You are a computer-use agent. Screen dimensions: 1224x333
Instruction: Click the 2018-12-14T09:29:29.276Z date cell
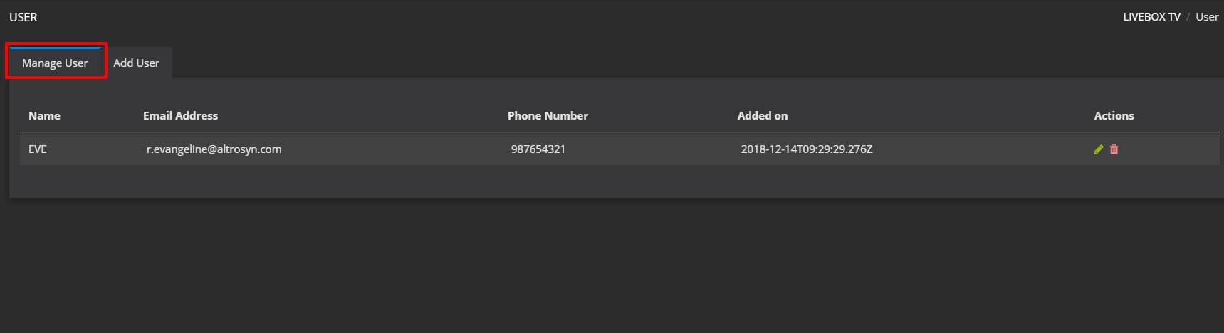(806, 149)
